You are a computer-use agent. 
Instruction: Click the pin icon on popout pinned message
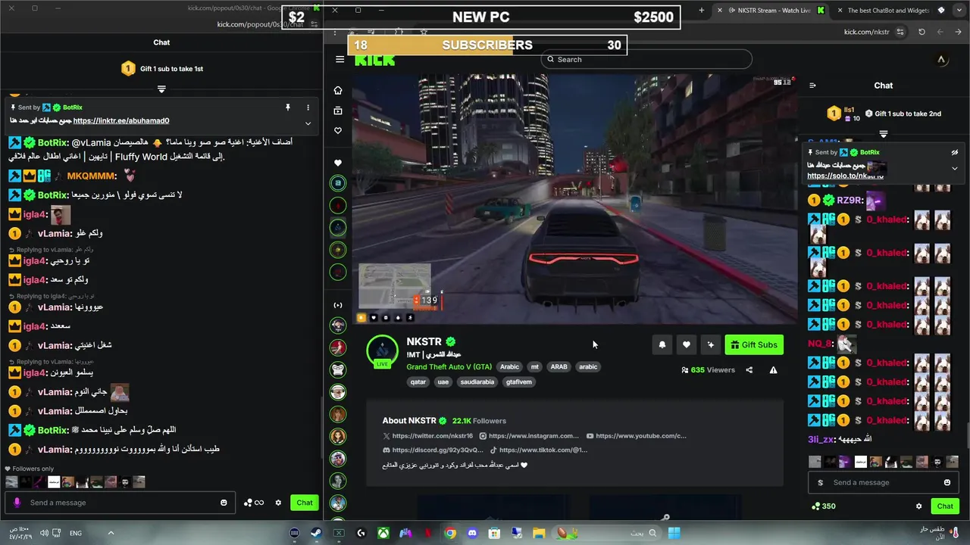(x=288, y=107)
